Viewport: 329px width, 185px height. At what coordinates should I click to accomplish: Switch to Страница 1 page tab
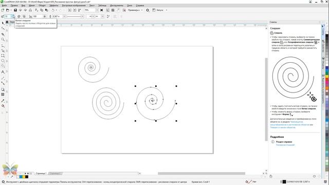(x=41, y=174)
